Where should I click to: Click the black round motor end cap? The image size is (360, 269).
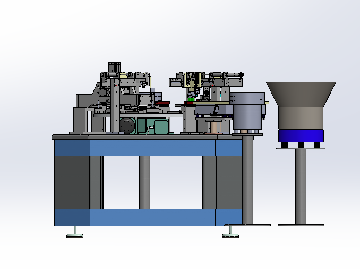tap(127, 126)
